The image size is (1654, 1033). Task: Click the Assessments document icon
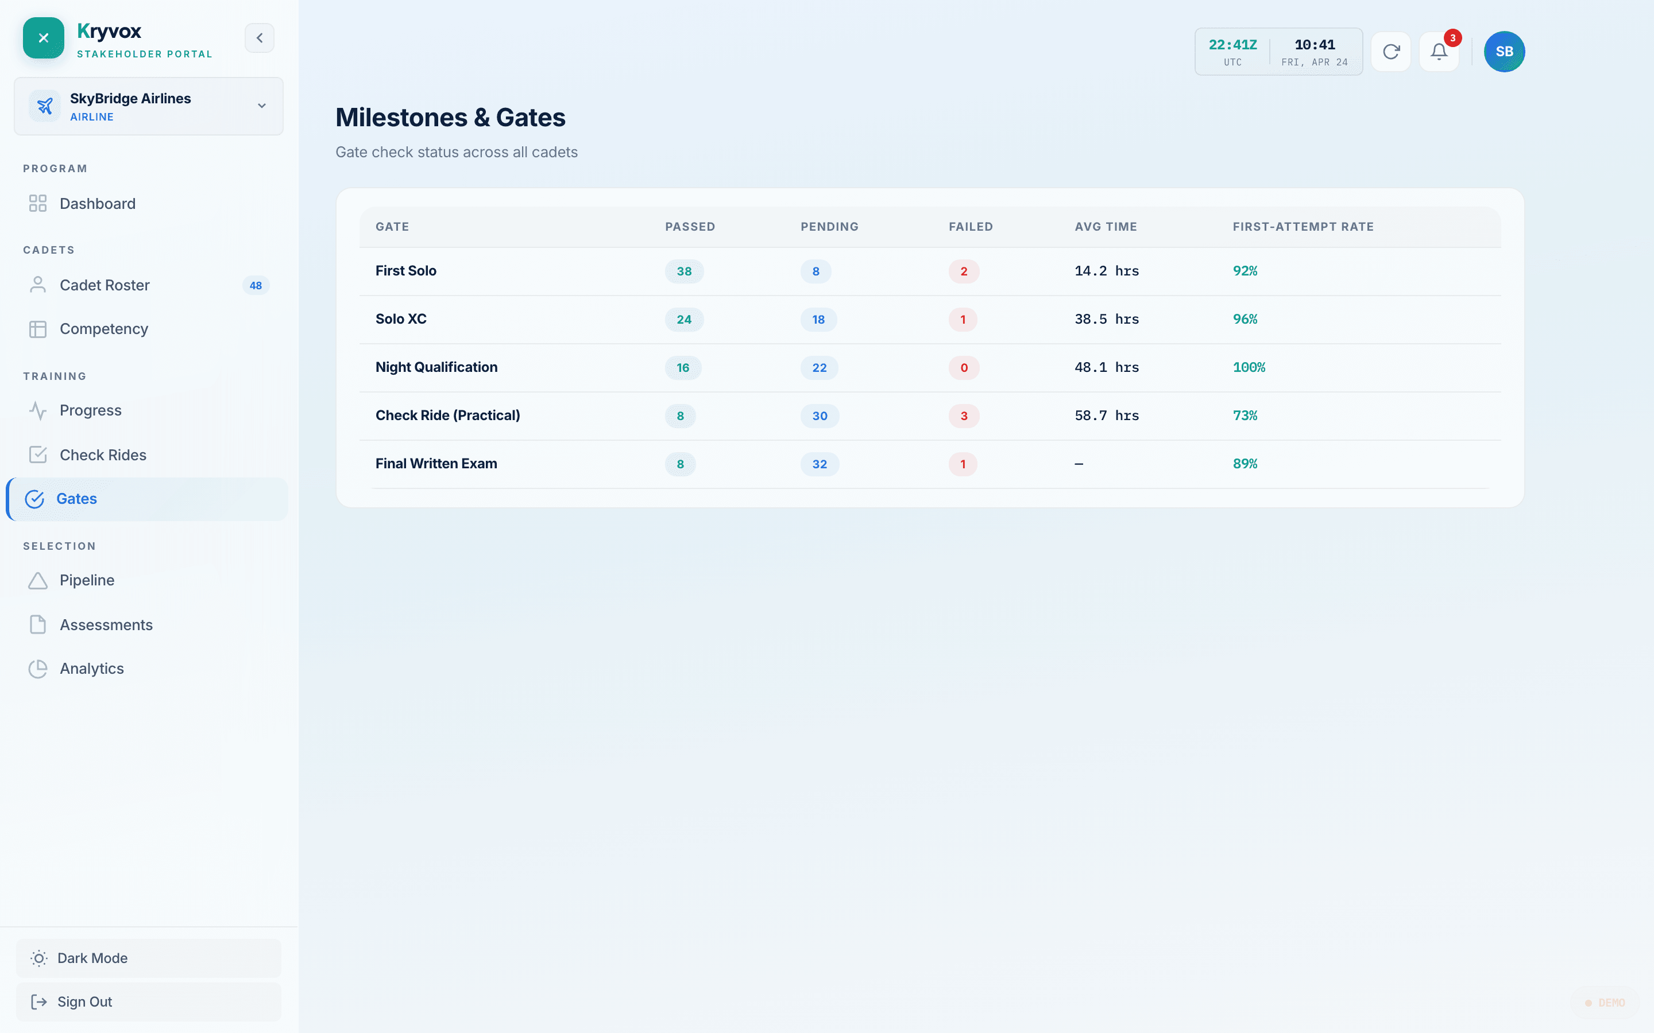coord(37,624)
